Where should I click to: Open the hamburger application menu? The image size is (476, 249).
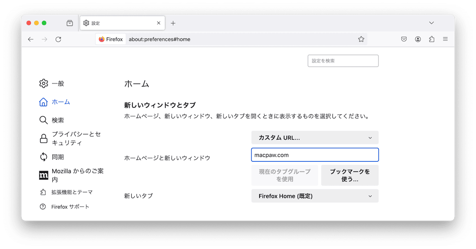[445, 39]
